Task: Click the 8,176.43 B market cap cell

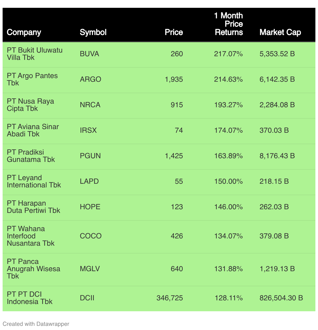Action: coord(277,156)
